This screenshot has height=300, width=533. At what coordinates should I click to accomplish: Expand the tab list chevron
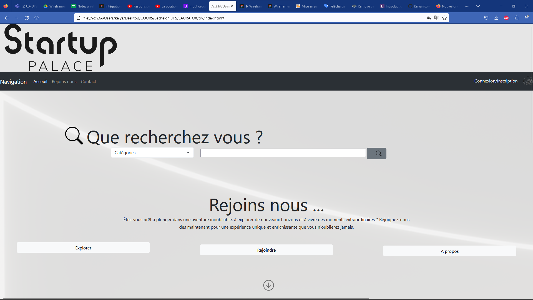[478, 6]
